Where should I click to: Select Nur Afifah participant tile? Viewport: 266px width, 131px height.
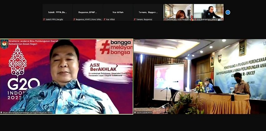click(118, 13)
